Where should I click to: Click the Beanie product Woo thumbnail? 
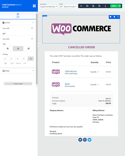(56, 85)
